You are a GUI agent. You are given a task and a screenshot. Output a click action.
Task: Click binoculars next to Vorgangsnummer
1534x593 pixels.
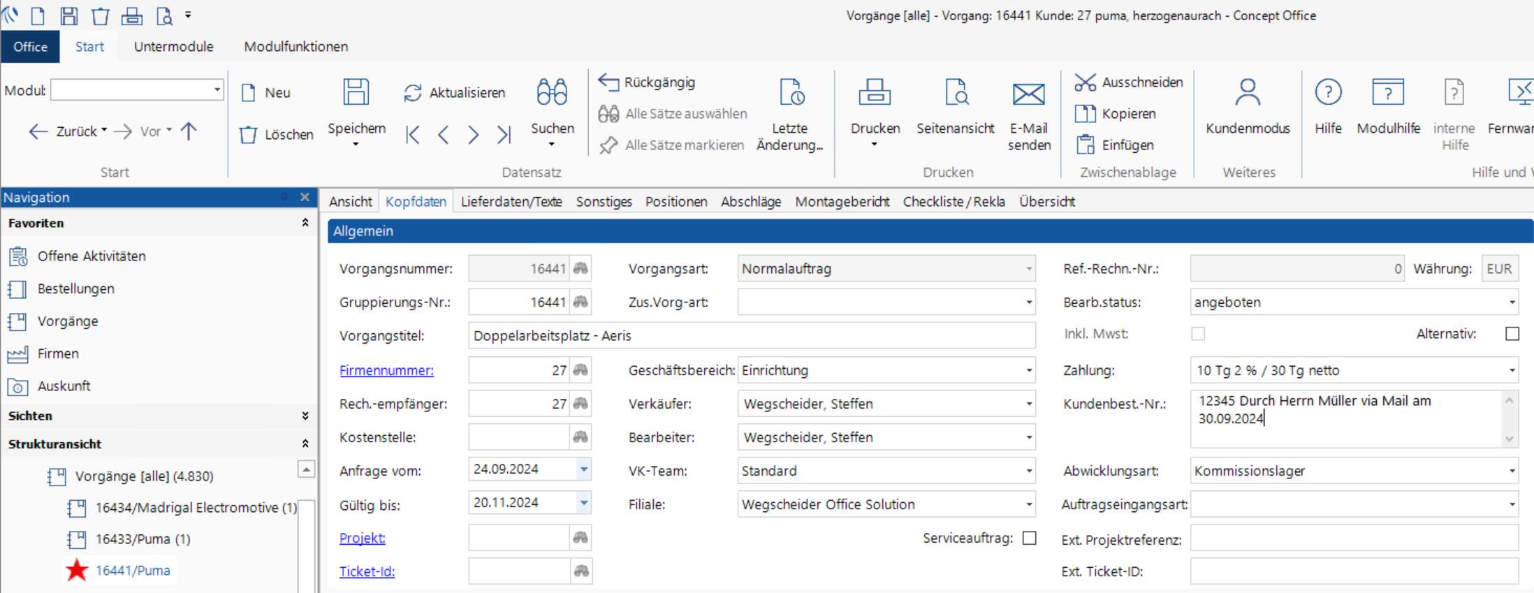tap(580, 268)
